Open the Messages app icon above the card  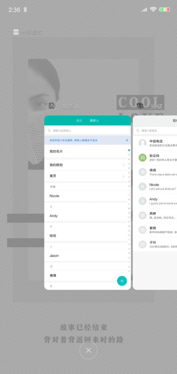point(140,105)
